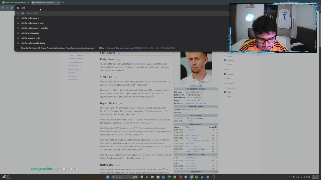Jump to Personal life in sidebar
The height and width of the screenshot is (180, 321).
pos(73,66)
